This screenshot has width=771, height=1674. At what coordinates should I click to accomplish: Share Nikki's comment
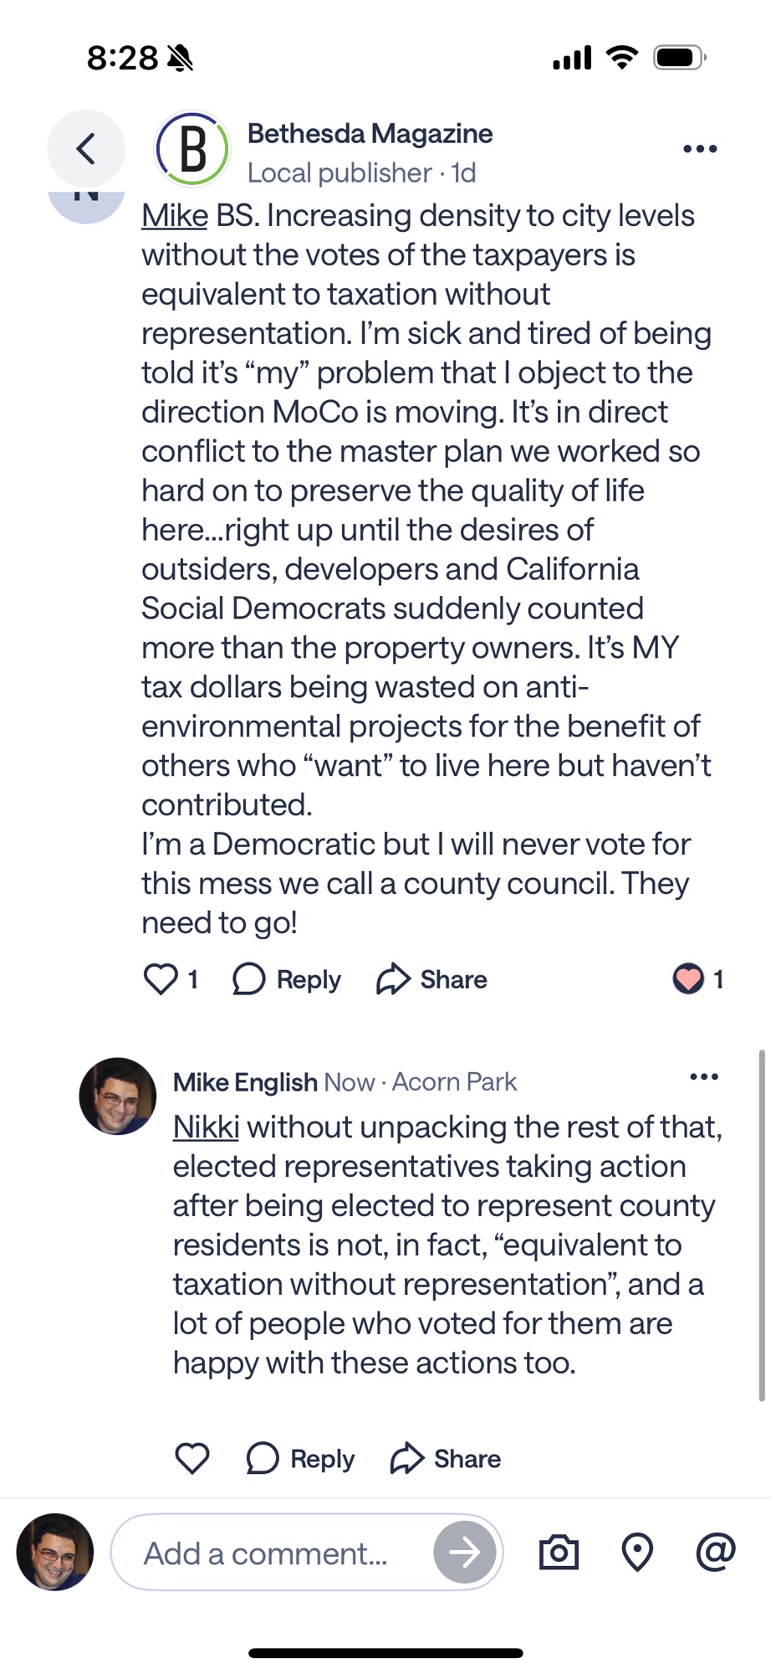431,978
